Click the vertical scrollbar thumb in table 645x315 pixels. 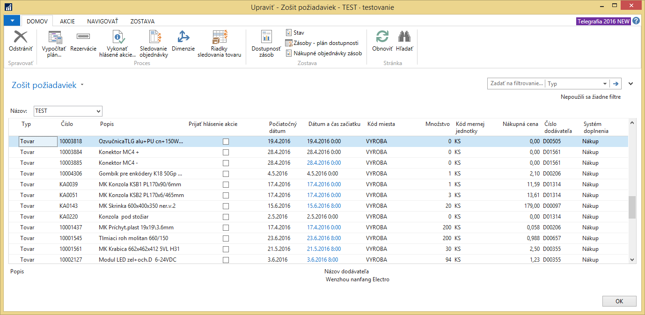point(632,207)
